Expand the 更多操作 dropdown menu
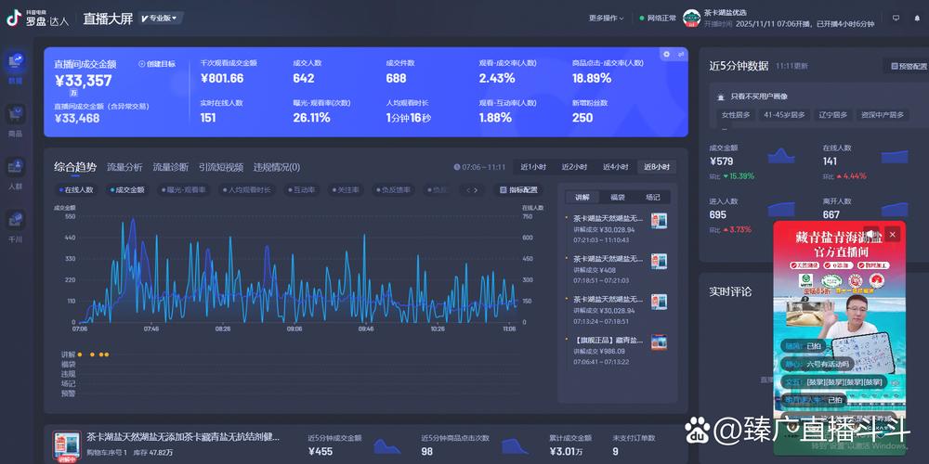 (606, 19)
